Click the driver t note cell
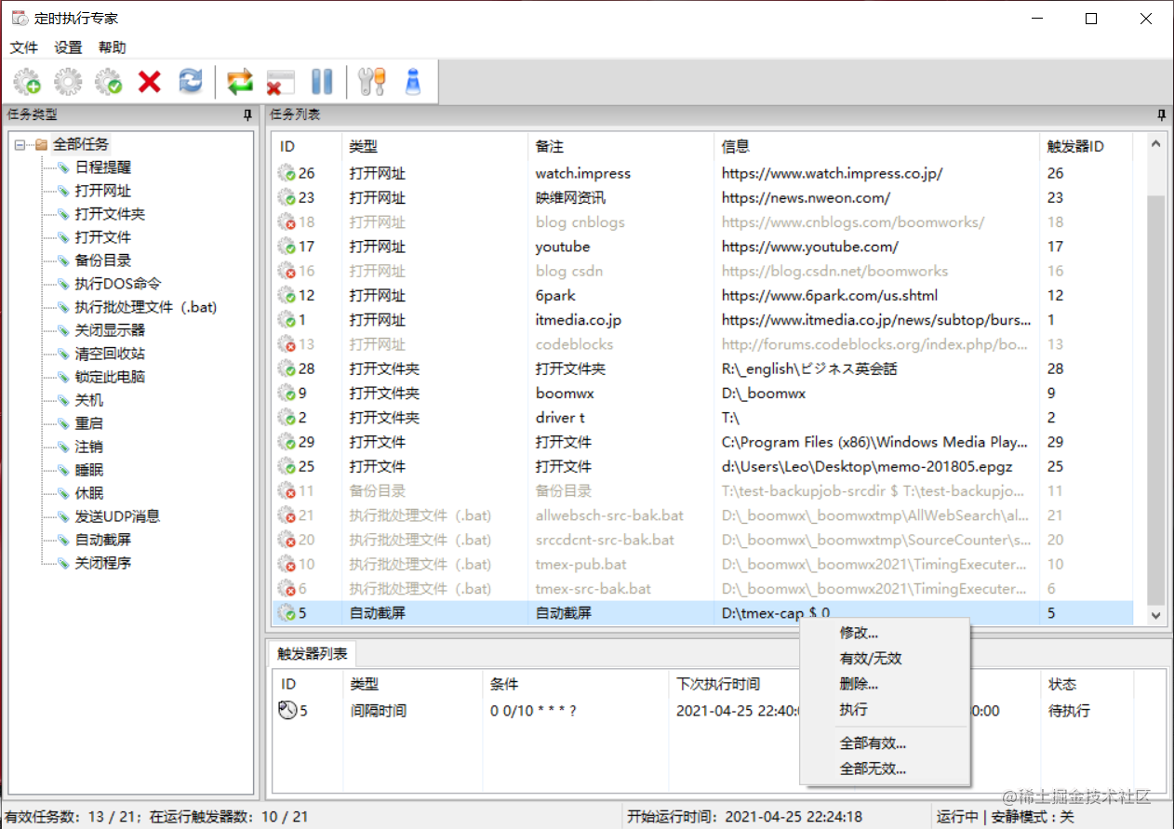Screen dimensions: 1174x829 click(x=560, y=418)
